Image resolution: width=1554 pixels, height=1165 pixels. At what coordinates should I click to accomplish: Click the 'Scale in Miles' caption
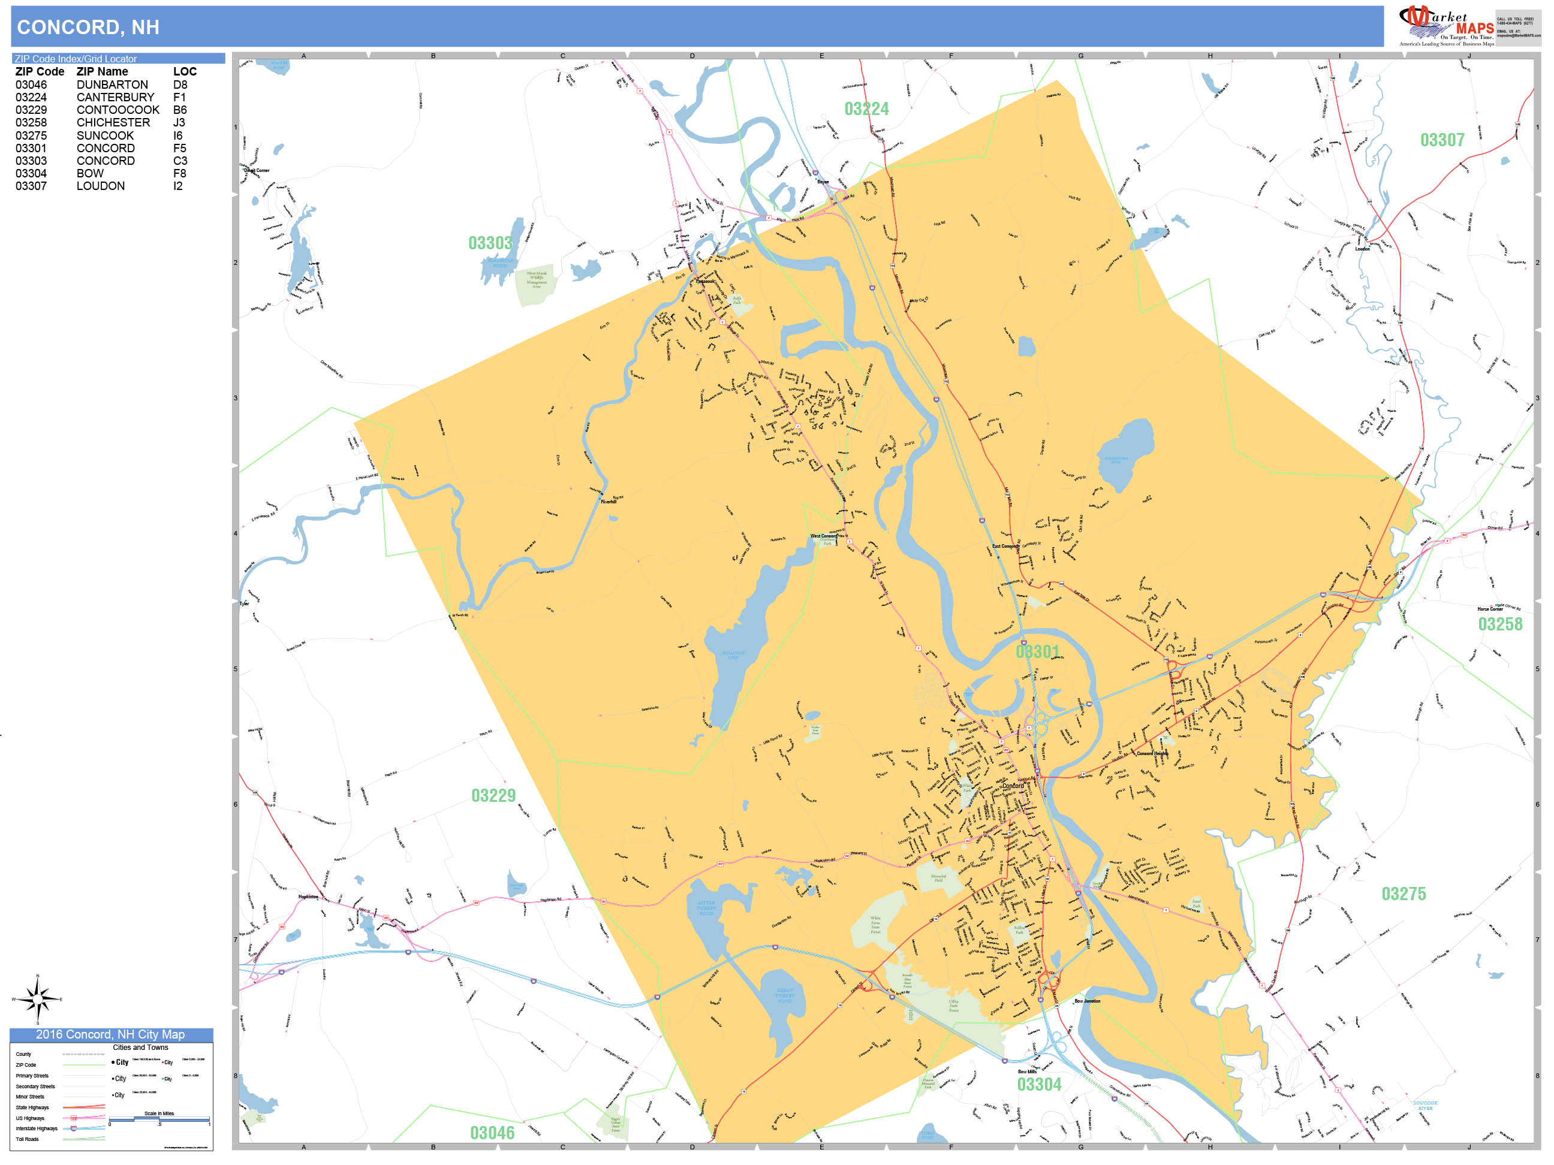coord(159,1113)
